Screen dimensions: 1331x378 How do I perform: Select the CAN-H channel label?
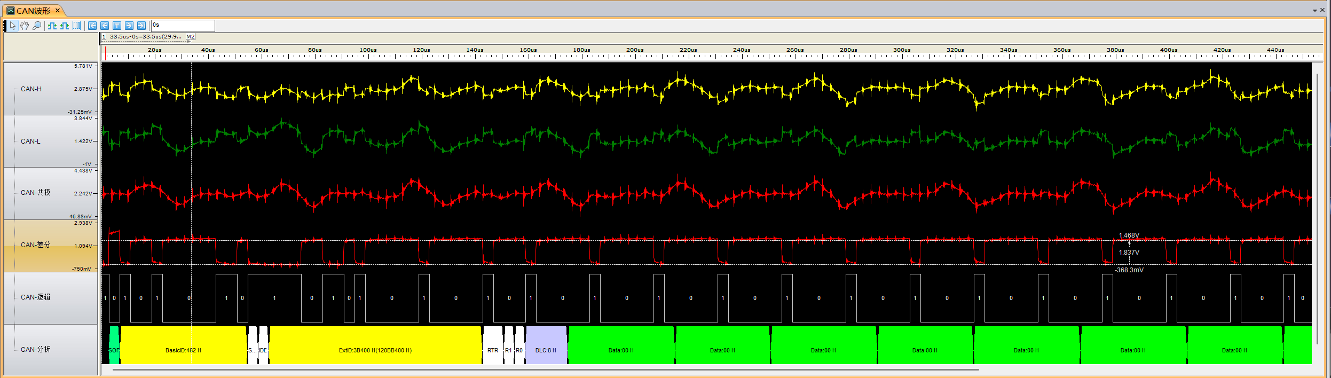click(x=31, y=89)
